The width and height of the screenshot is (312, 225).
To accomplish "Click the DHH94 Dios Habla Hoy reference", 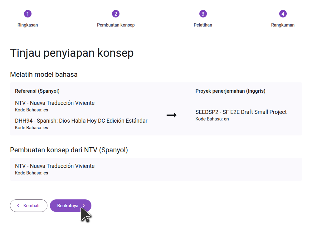I will (x=81, y=121).
